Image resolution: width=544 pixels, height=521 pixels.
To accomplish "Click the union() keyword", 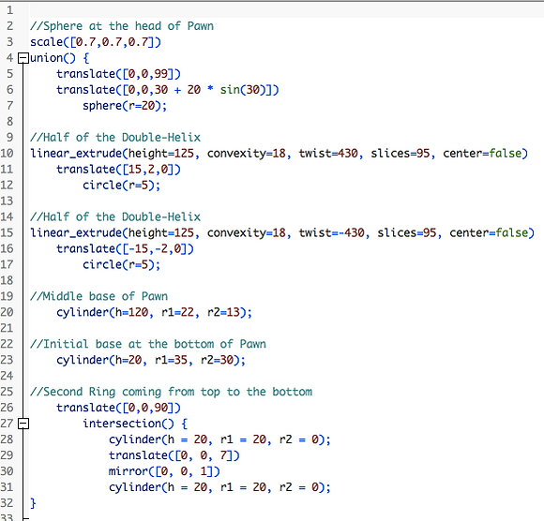I will (x=53, y=58).
